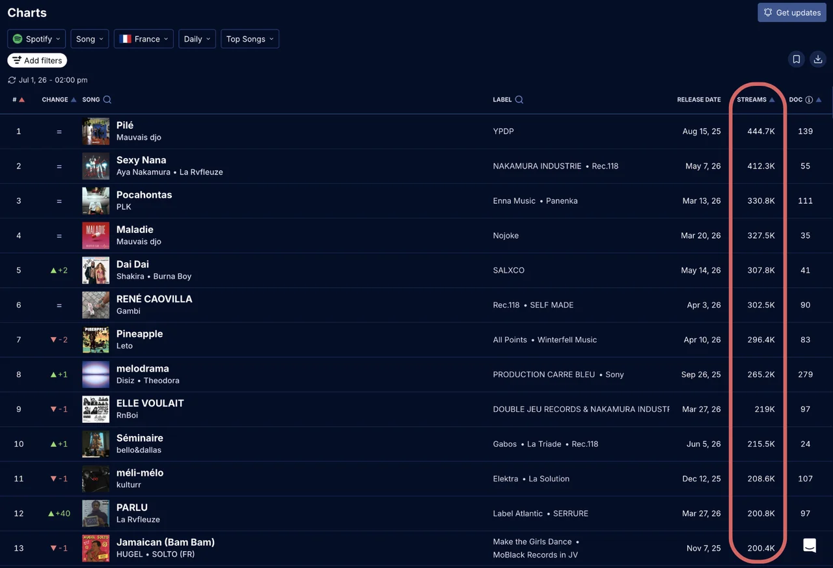Open the song title Pocahontas

click(x=144, y=195)
